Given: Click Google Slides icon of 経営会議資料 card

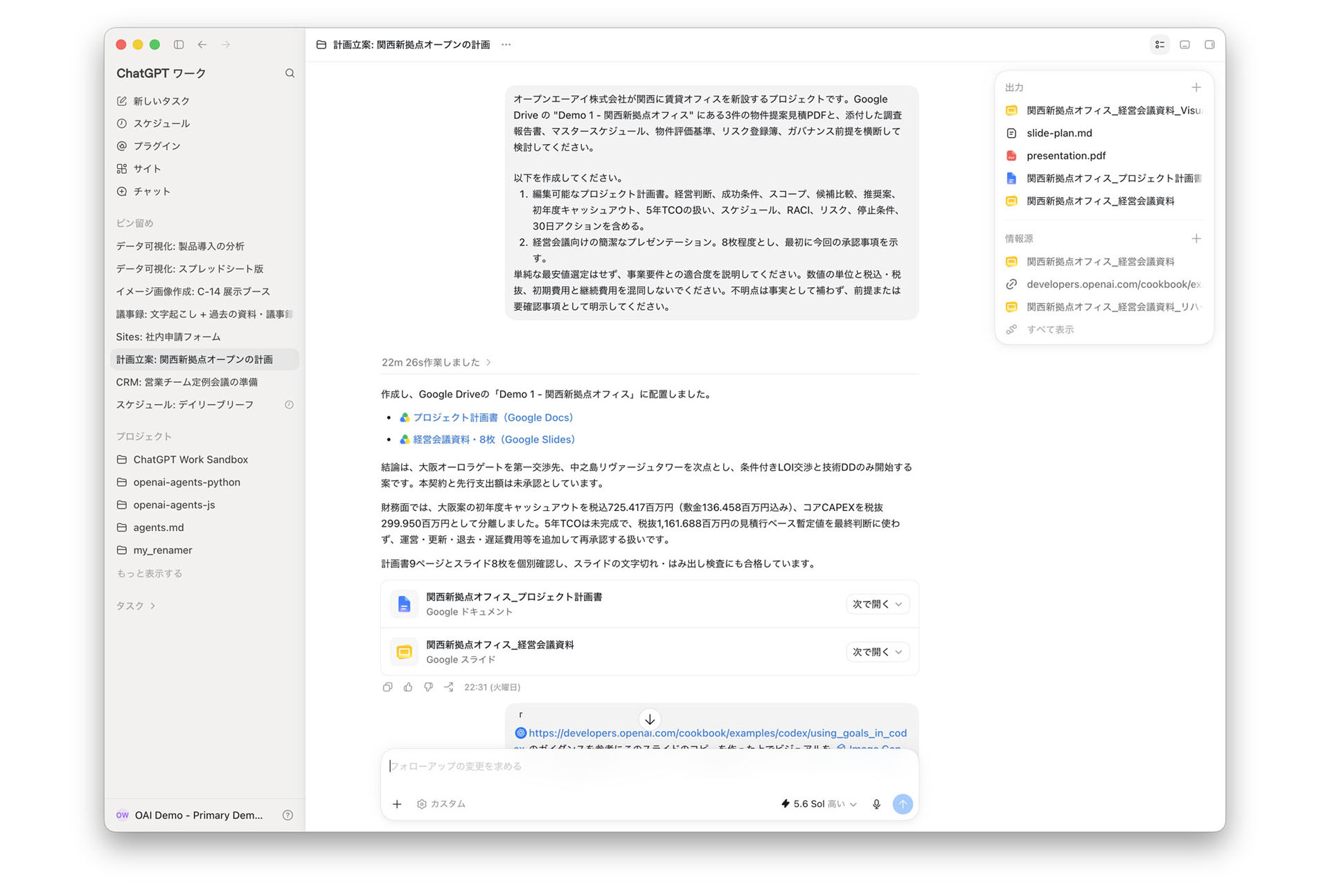Looking at the screenshot, I should coord(404,652).
